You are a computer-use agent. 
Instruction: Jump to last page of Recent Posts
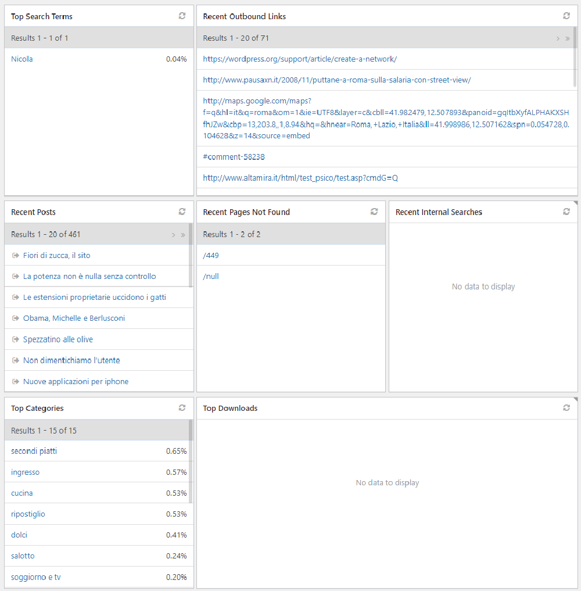184,234
